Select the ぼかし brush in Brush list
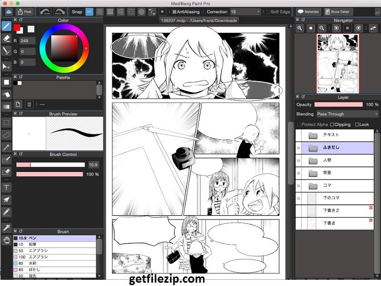This screenshot has width=381, height=286. click(x=54, y=269)
